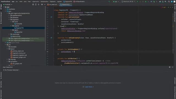Open Project panel gear options
This screenshot has width=176, height=99.
42,4
